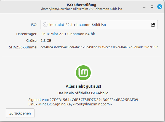This screenshot has width=165, height=122.
Task: Click the SHA256-Summe label
Action: coord(23,47)
